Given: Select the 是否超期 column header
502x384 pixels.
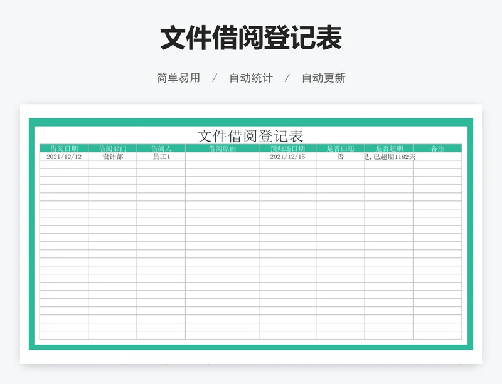Looking at the screenshot, I should (x=389, y=148).
